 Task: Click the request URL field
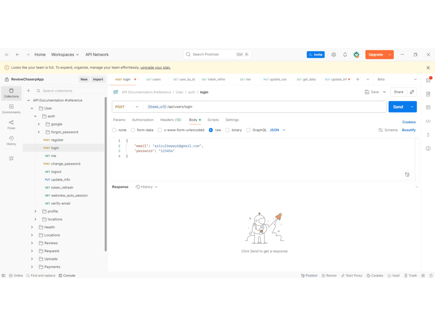265,107
